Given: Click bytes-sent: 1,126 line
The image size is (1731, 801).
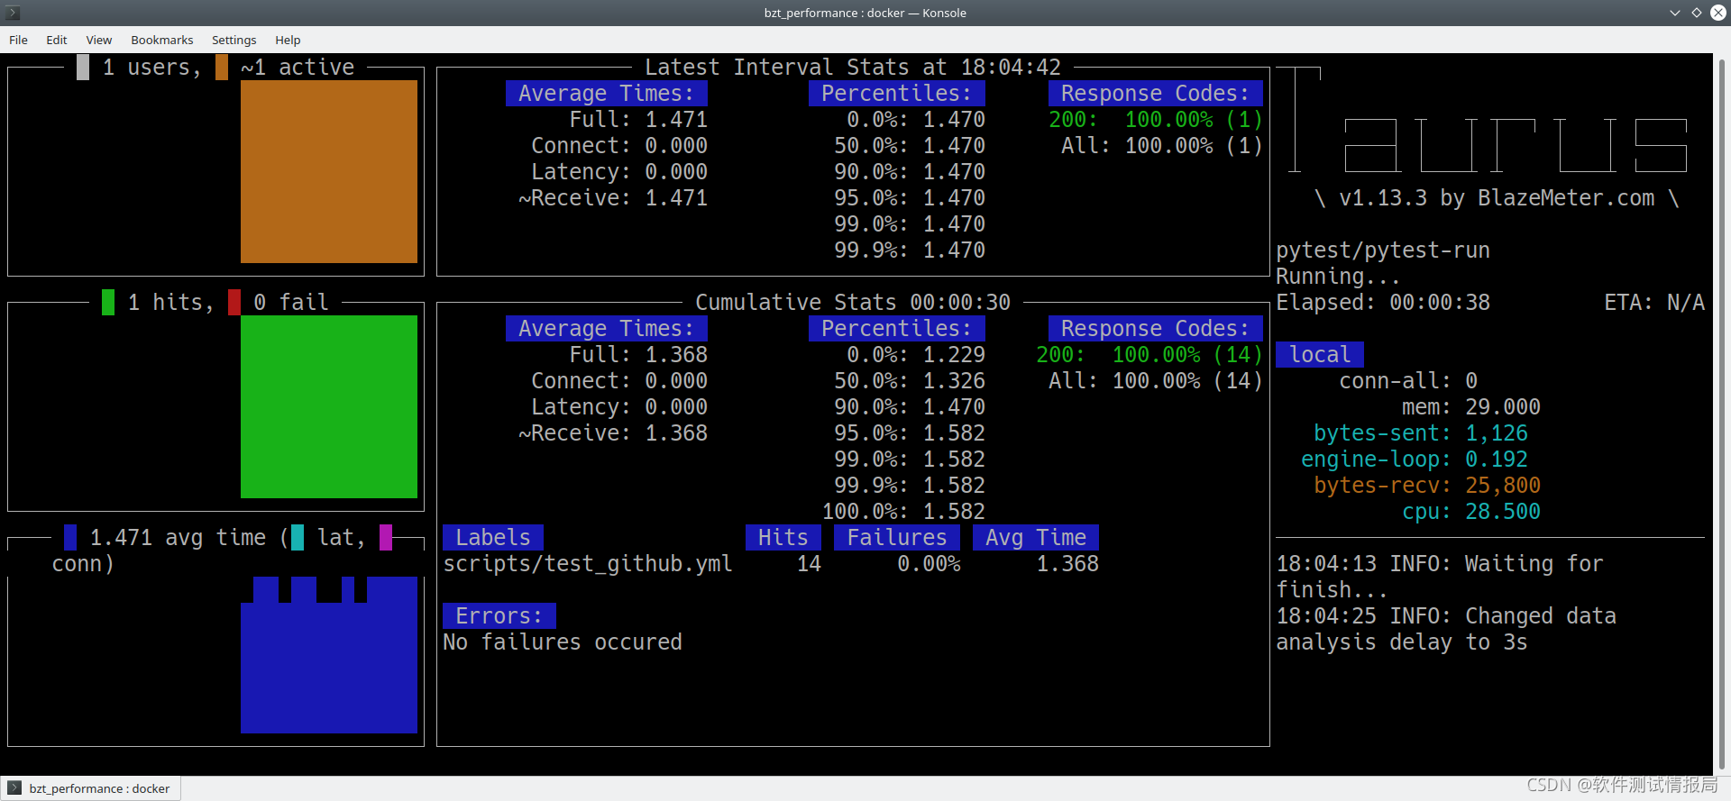Looking at the screenshot, I should 1421,433.
